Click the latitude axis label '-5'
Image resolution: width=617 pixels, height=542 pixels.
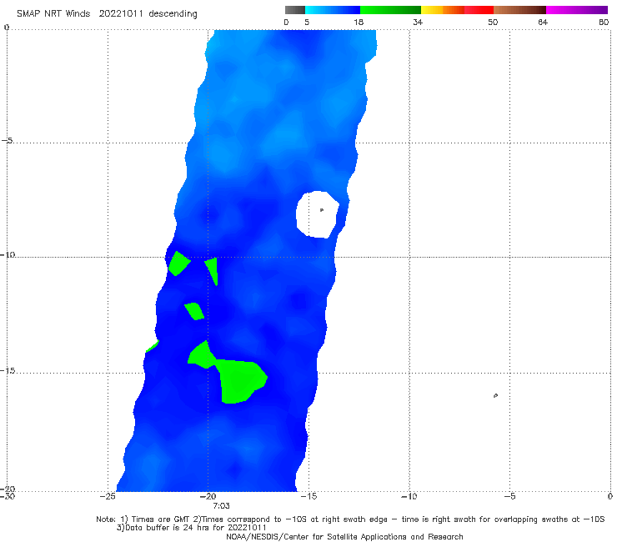click(8, 141)
